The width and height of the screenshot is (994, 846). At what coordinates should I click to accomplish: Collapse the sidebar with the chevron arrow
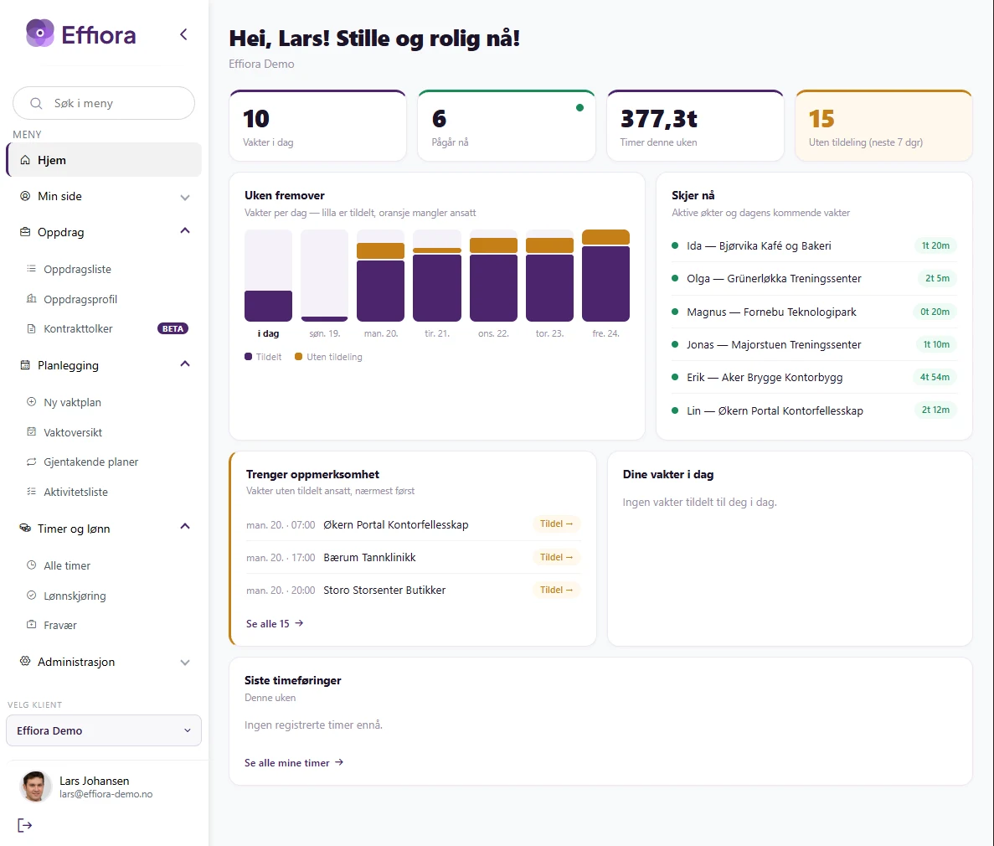[x=183, y=34]
